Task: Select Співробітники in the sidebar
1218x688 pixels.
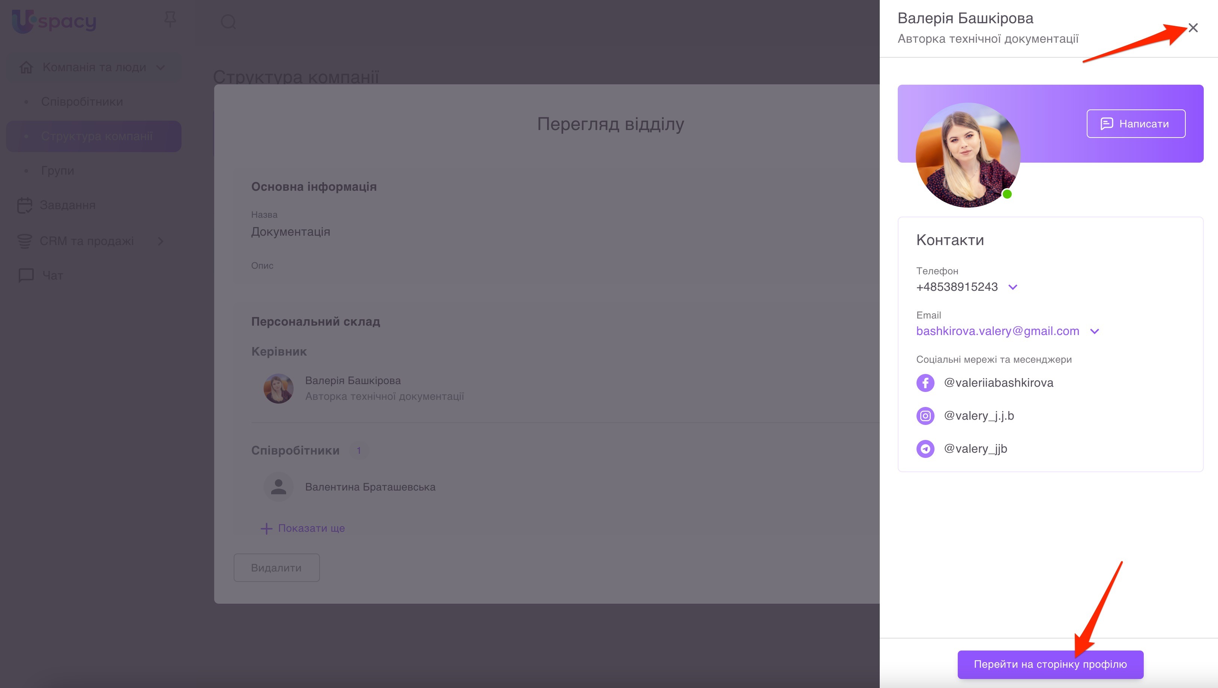Action: coord(82,102)
